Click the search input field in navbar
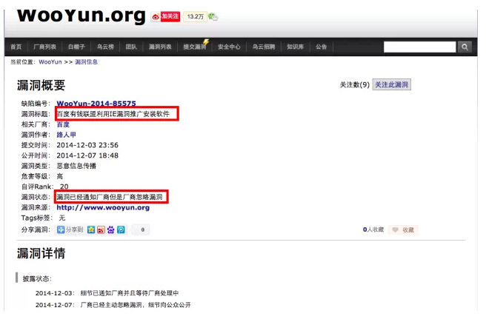The image size is (486, 322). 419,47
